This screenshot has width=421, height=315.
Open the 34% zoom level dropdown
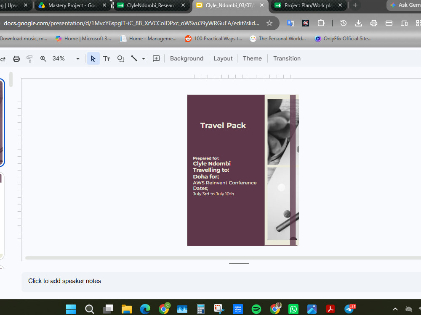pos(77,59)
